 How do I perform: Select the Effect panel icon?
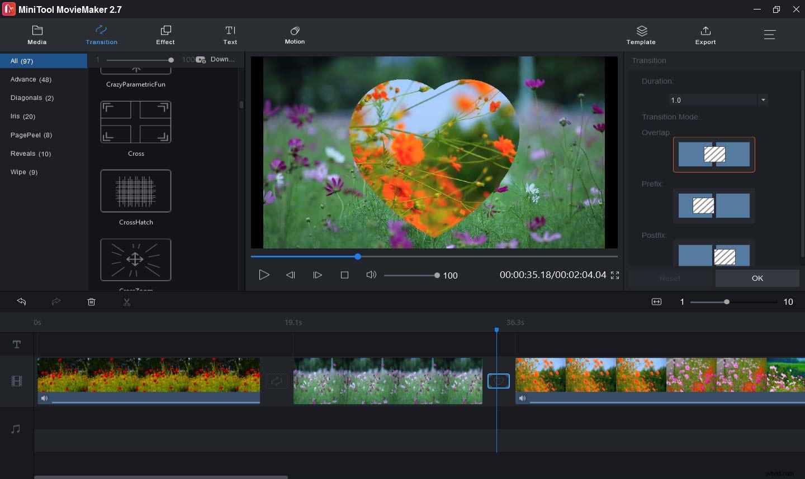pyautogui.click(x=165, y=35)
